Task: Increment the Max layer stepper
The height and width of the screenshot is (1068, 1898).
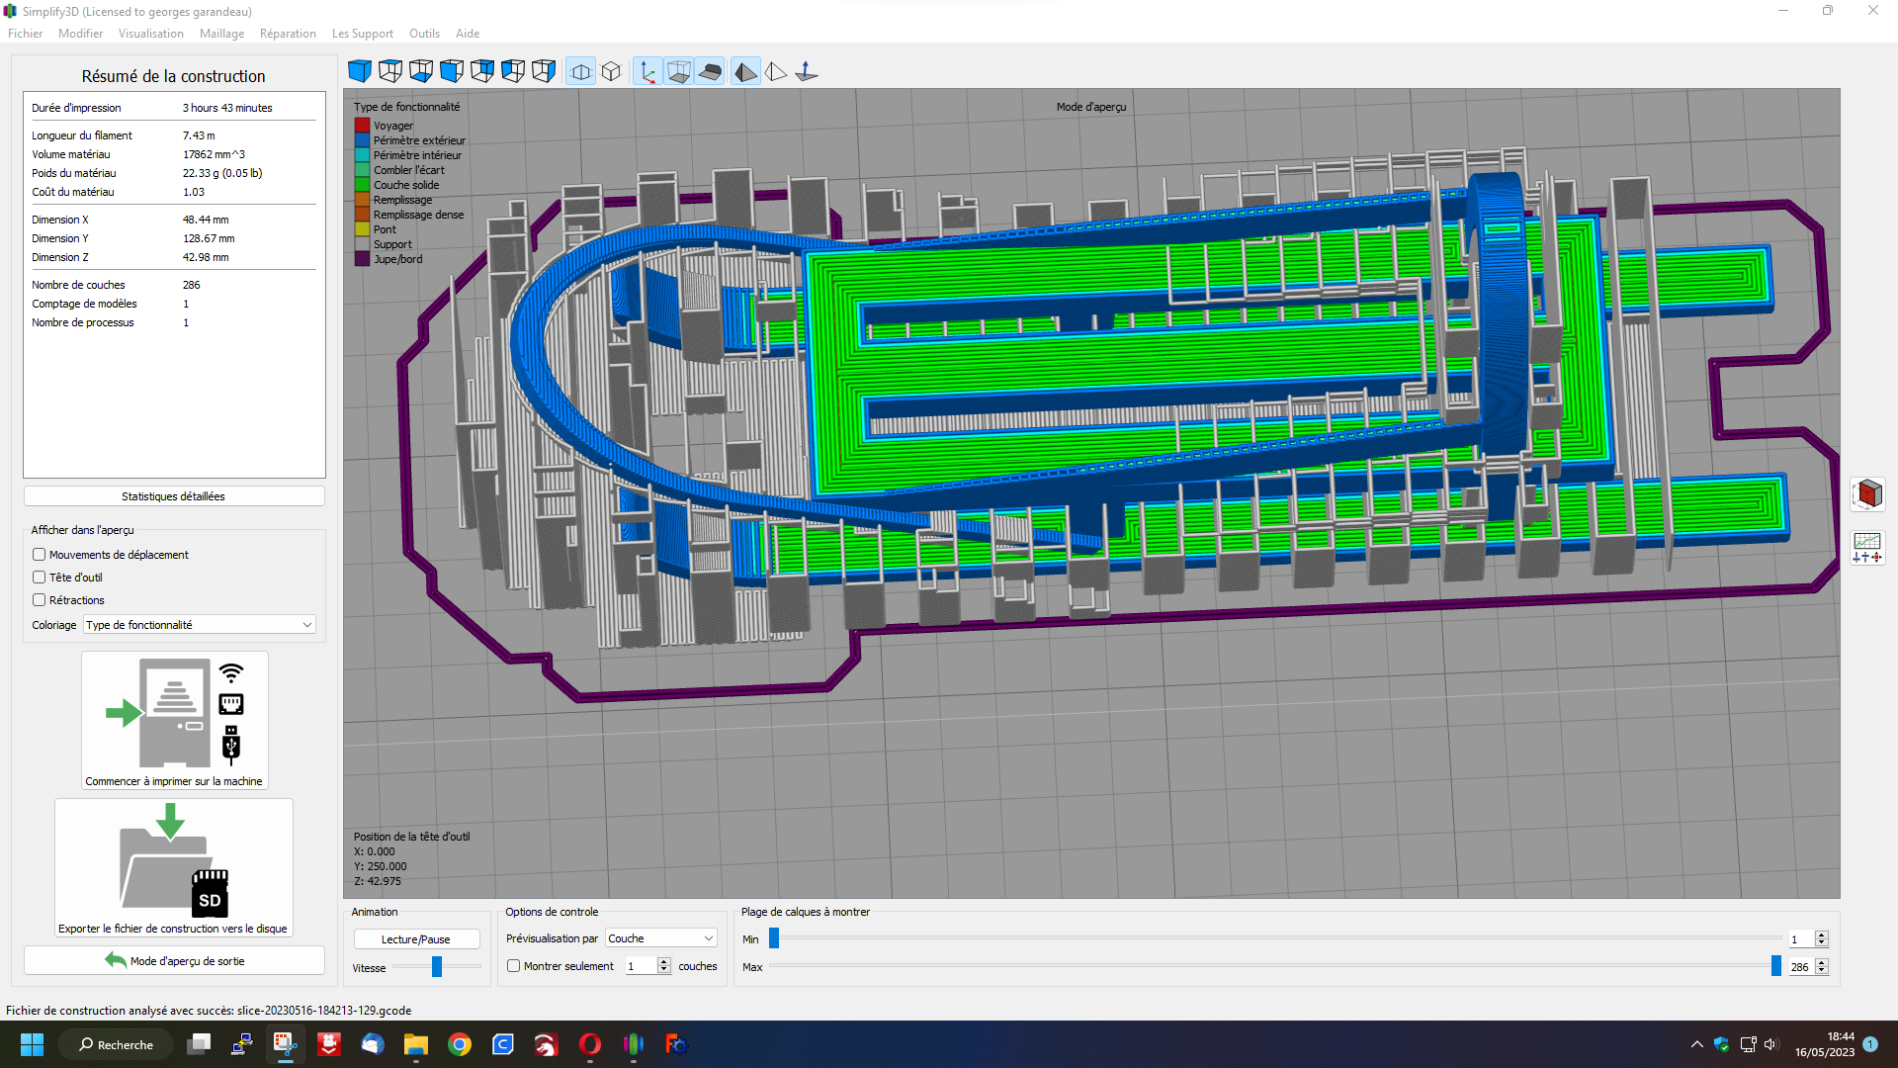Action: tap(1821, 962)
